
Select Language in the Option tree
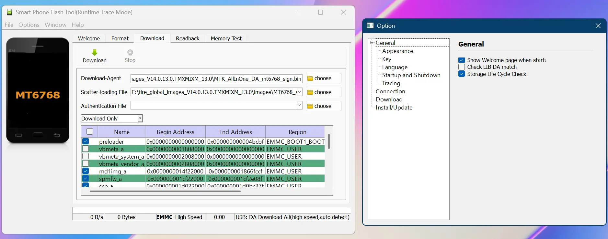point(395,67)
